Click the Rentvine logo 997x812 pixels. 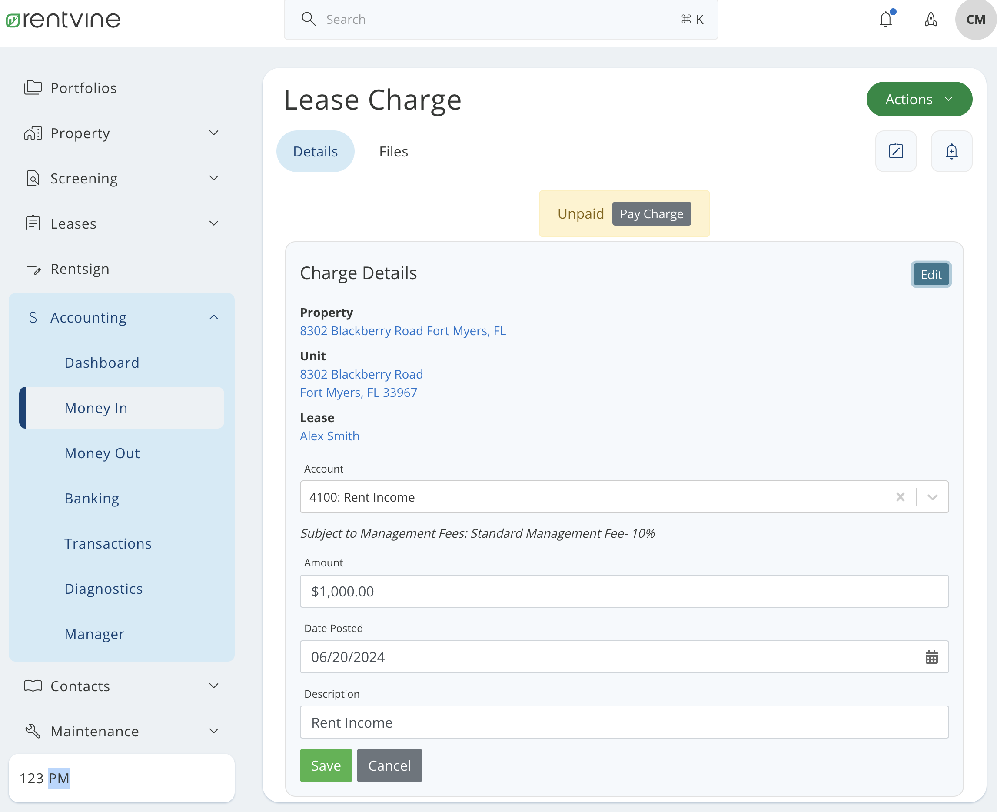pos(63,20)
